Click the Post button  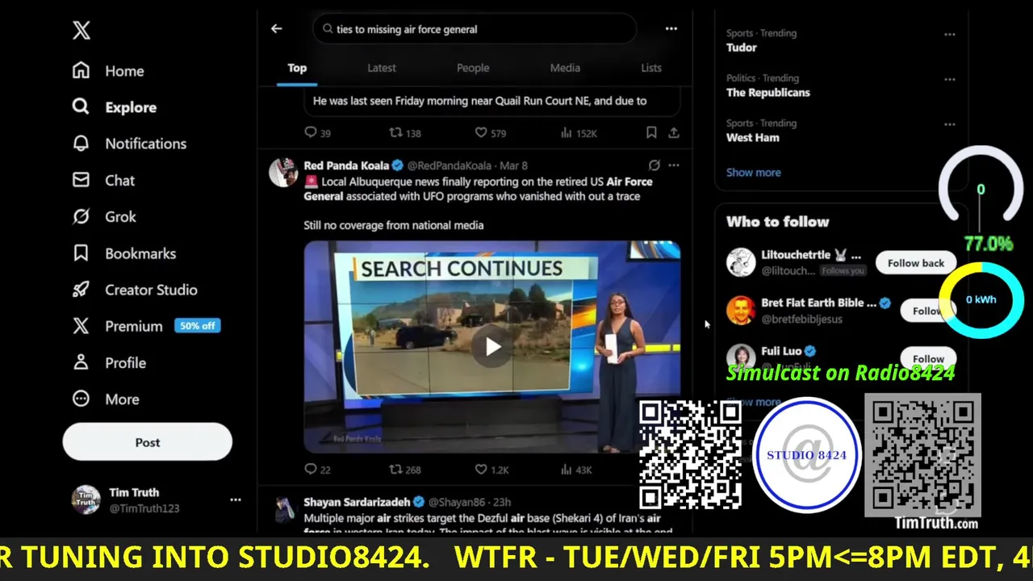click(x=148, y=442)
